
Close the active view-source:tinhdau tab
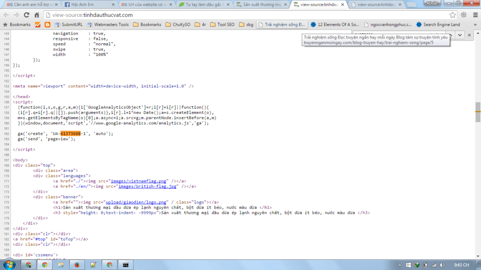[342, 5]
